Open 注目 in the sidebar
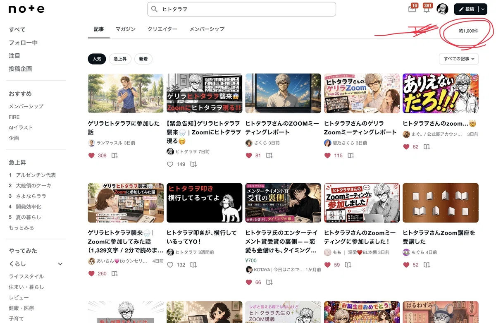The width and height of the screenshot is (496, 323). pos(14,56)
